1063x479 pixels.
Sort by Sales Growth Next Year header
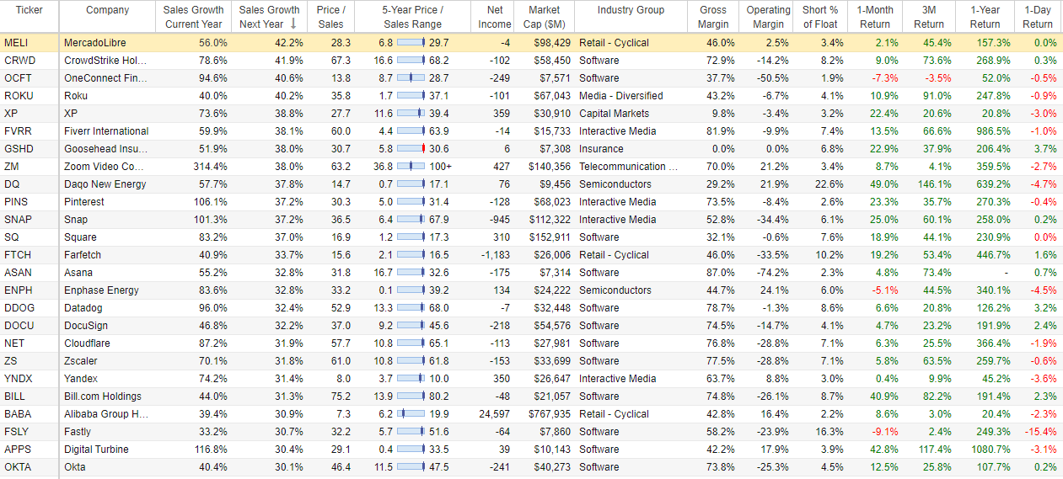pos(270,17)
